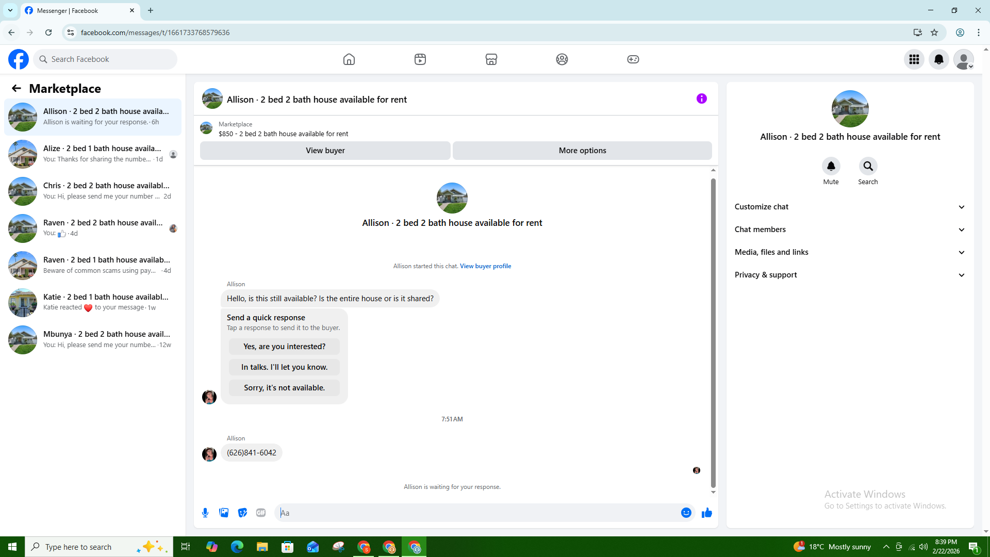This screenshot has width=990, height=557.
Task: Open Raven's 2 bed 2 bath chat
Action: pyautogui.click(x=93, y=228)
